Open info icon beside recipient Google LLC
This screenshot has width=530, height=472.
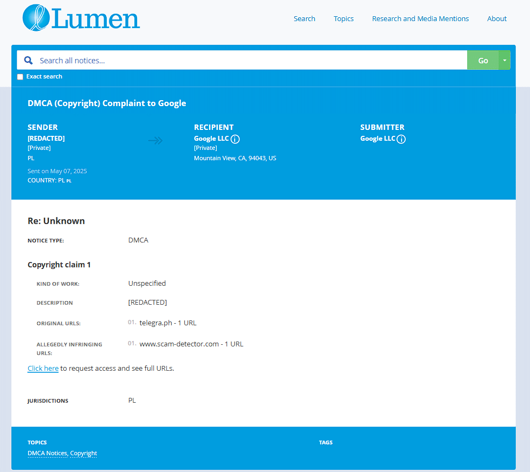coord(235,139)
